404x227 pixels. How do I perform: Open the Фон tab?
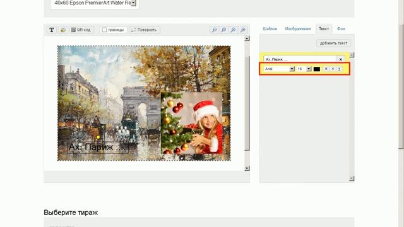[341, 29]
